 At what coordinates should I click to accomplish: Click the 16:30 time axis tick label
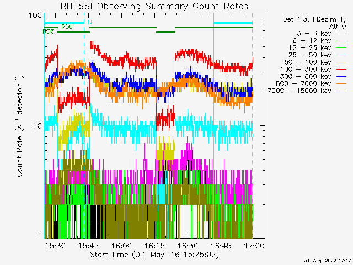[x=188, y=246]
